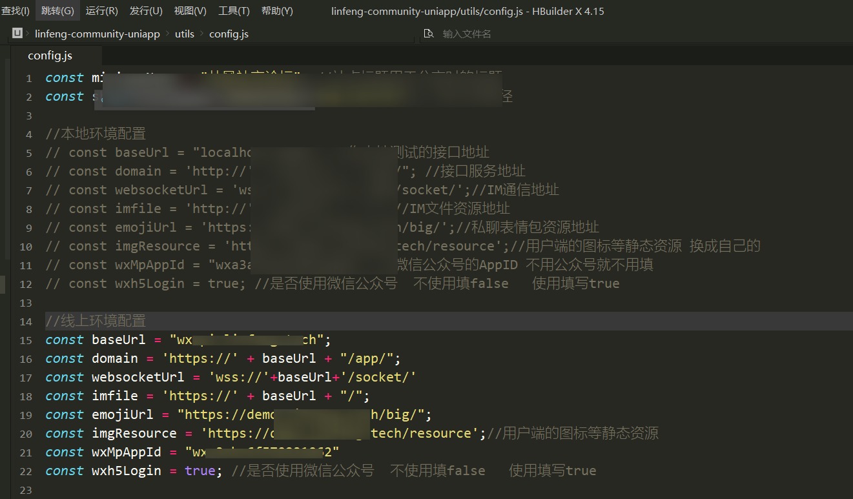Screen dimensions: 853x499
Task: Click config.js in the breadcrumb path
Action: click(229, 34)
